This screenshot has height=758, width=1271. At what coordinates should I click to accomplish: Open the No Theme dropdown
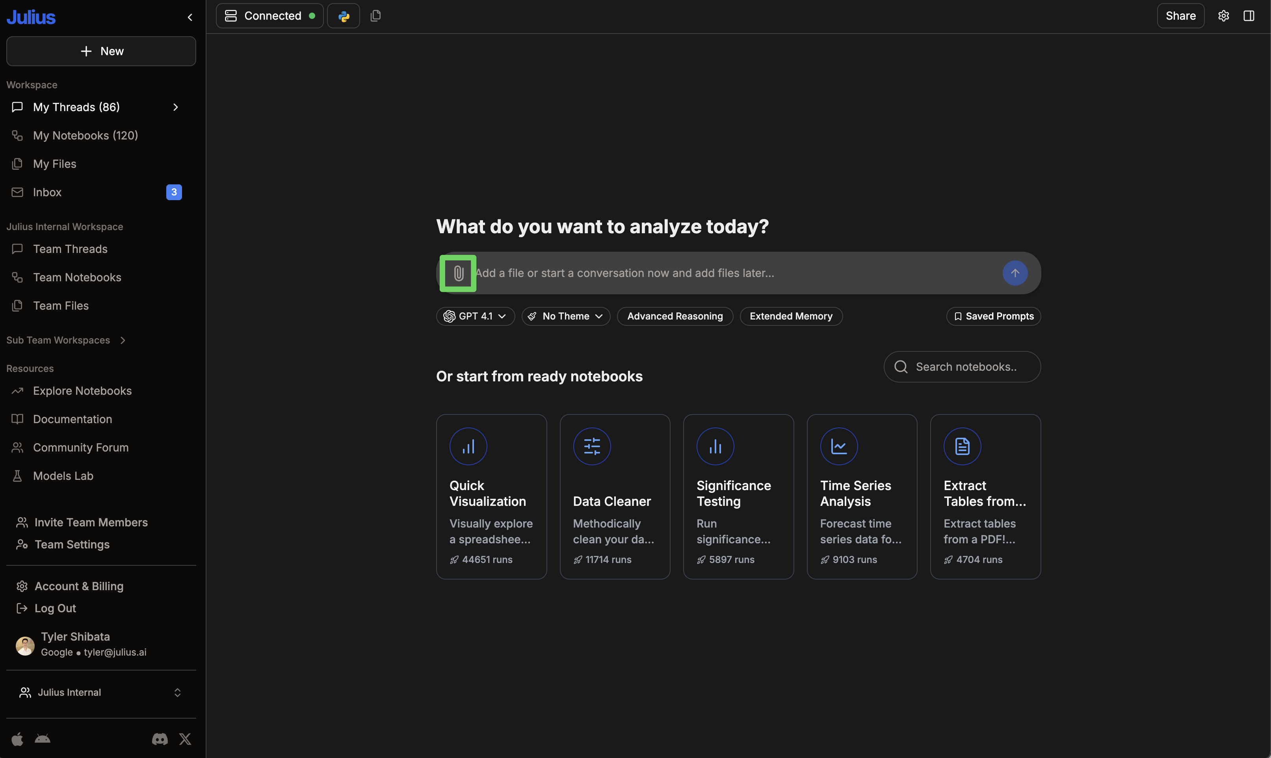[566, 316]
